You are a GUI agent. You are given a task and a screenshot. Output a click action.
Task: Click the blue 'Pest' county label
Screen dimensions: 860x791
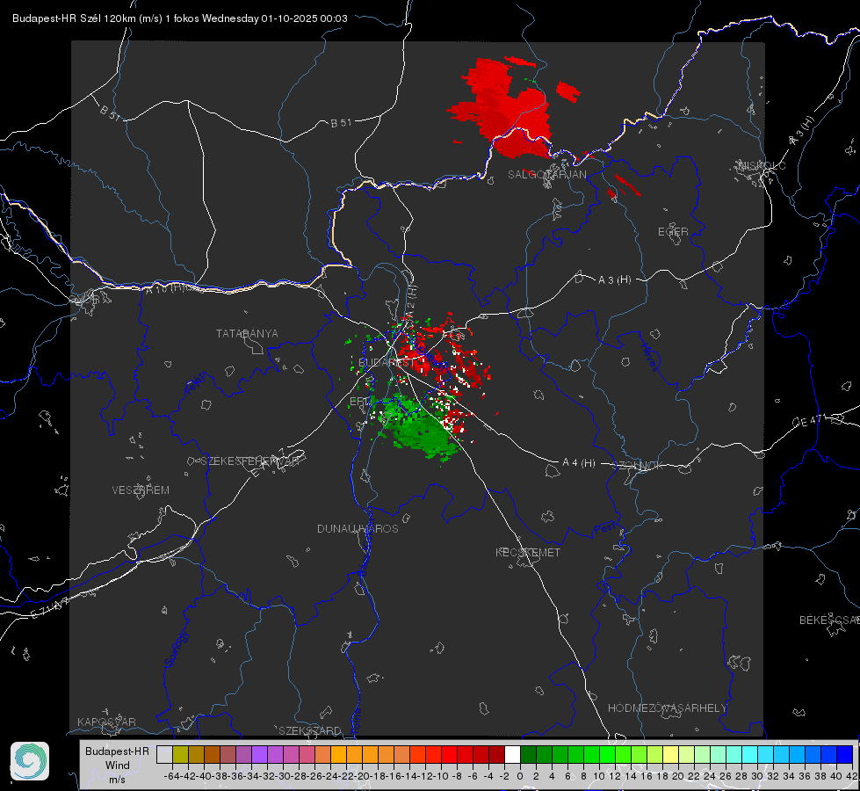click(604, 530)
